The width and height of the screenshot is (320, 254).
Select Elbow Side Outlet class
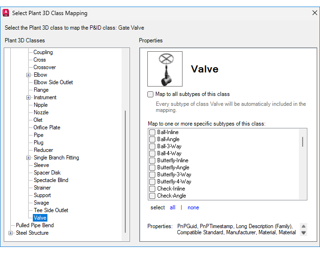[53, 82]
